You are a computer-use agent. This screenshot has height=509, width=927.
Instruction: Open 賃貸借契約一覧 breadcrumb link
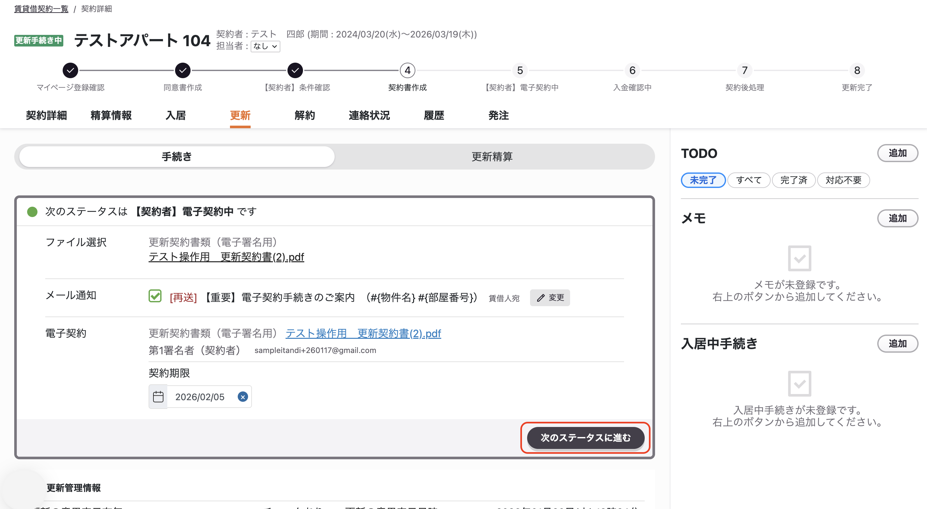pos(41,9)
